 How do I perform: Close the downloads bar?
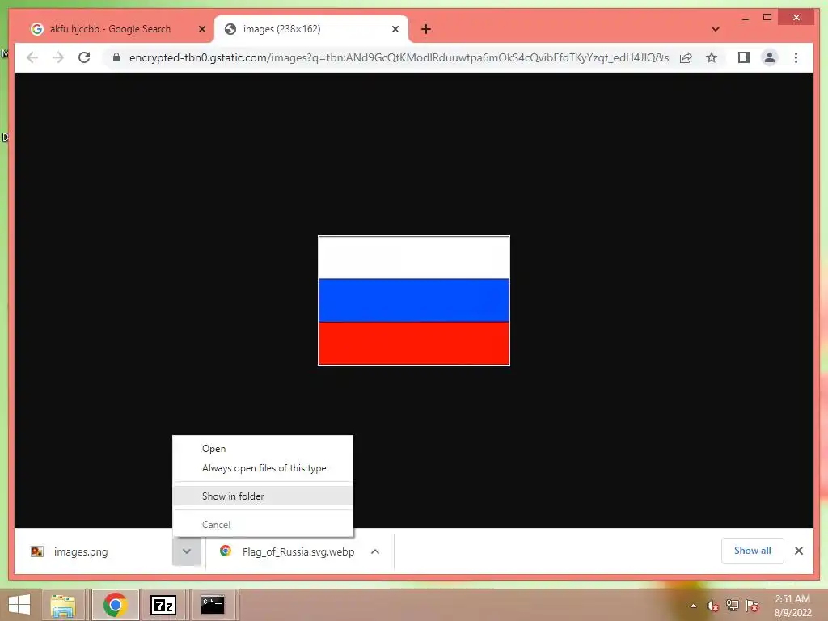tap(798, 551)
